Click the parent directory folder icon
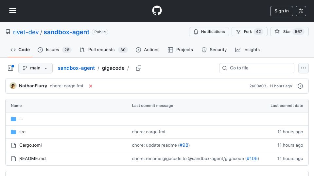The width and height of the screenshot is (314, 176). (13, 119)
